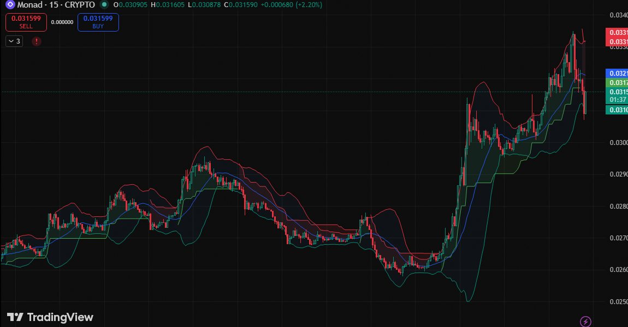Click the 0.0250 level on the price scale
Viewport: 628px width, 327px height.
pos(619,301)
